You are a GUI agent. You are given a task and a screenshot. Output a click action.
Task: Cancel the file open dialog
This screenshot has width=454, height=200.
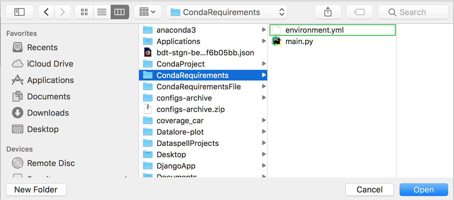pyautogui.click(x=369, y=189)
